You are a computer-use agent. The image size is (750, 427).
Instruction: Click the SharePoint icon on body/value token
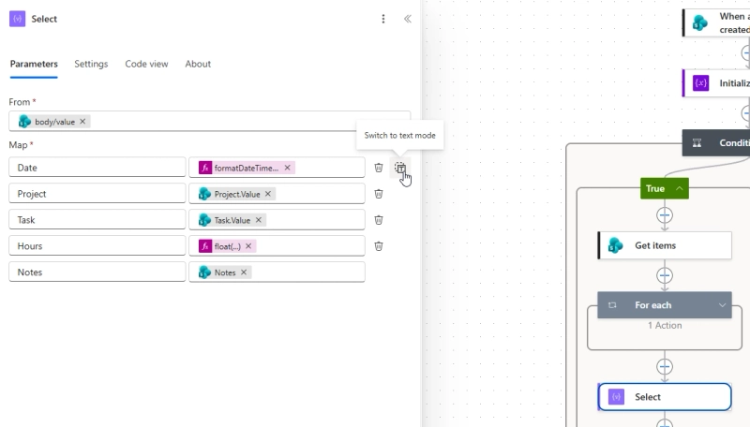click(24, 122)
